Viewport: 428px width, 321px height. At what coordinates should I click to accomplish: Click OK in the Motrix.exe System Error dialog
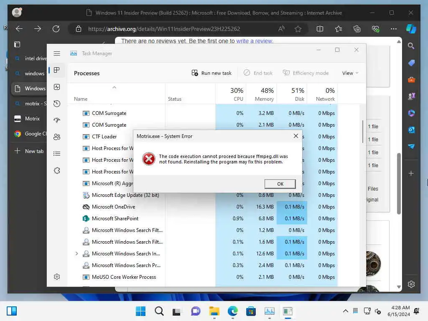click(280, 184)
